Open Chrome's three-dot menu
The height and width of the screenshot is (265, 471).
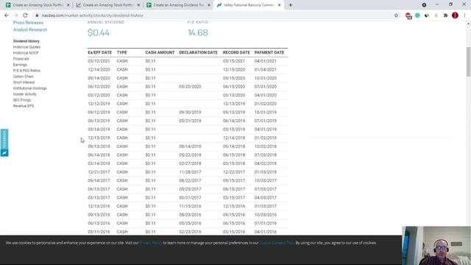click(464, 15)
